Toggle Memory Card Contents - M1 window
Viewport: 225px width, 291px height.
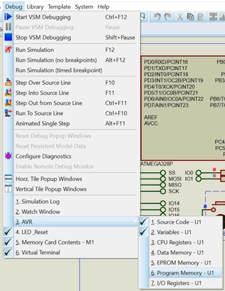coord(71,242)
